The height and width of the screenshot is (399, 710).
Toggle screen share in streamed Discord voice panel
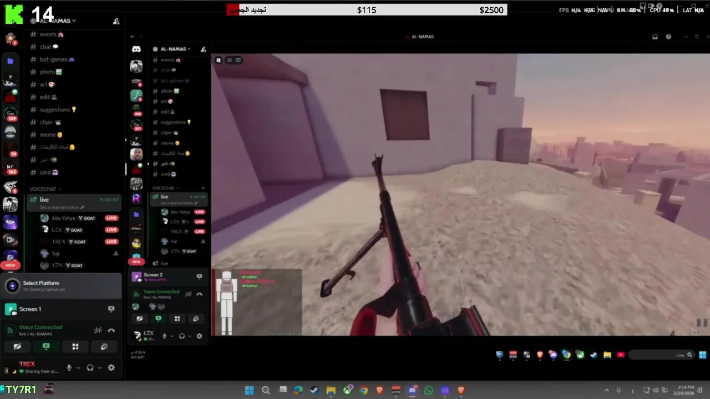coord(158,319)
